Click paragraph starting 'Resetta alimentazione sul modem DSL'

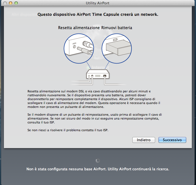tap(94, 99)
